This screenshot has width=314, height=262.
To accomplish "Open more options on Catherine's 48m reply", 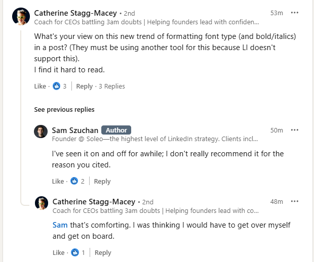I will [x=295, y=201].
